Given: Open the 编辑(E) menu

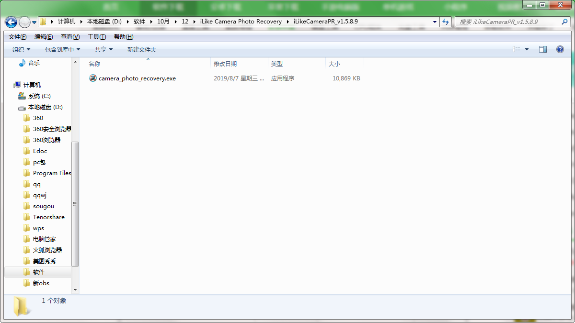Looking at the screenshot, I should coord(44,37).
